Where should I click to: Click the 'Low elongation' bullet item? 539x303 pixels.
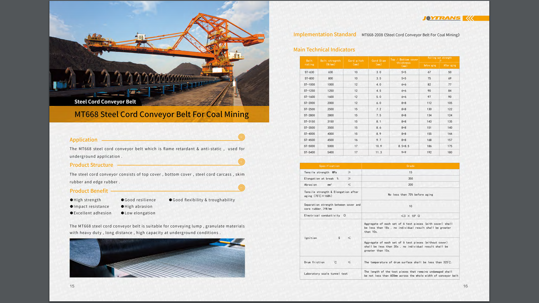[x=138, y=213]
